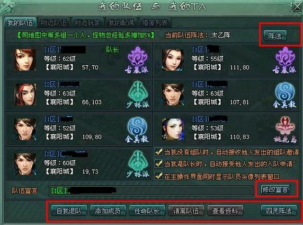Open the 阵法 formation button
303x225 pixels.
click(x=275, y=36)
